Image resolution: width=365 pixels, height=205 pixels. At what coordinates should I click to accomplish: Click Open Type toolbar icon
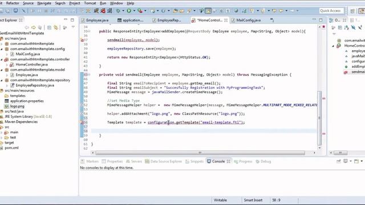pos(175,11)
